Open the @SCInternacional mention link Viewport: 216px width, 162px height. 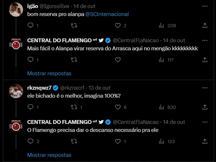107,14
